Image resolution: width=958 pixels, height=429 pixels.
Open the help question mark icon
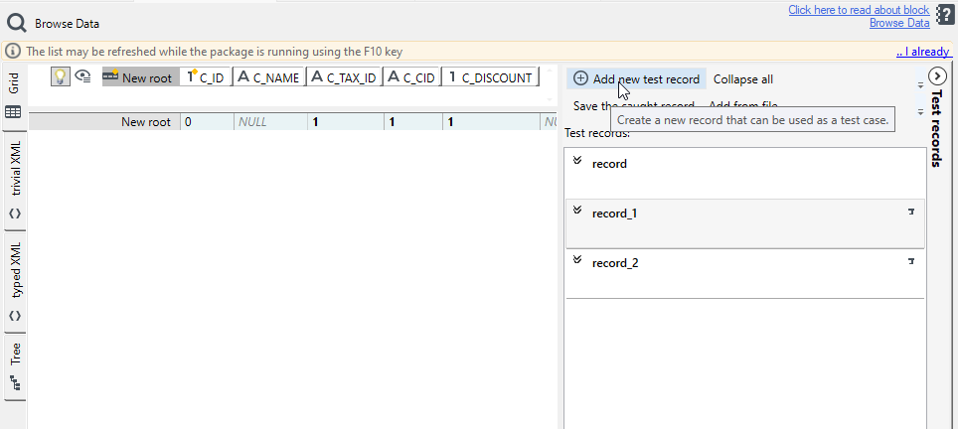pyautogui.click(x=944, y=17)
